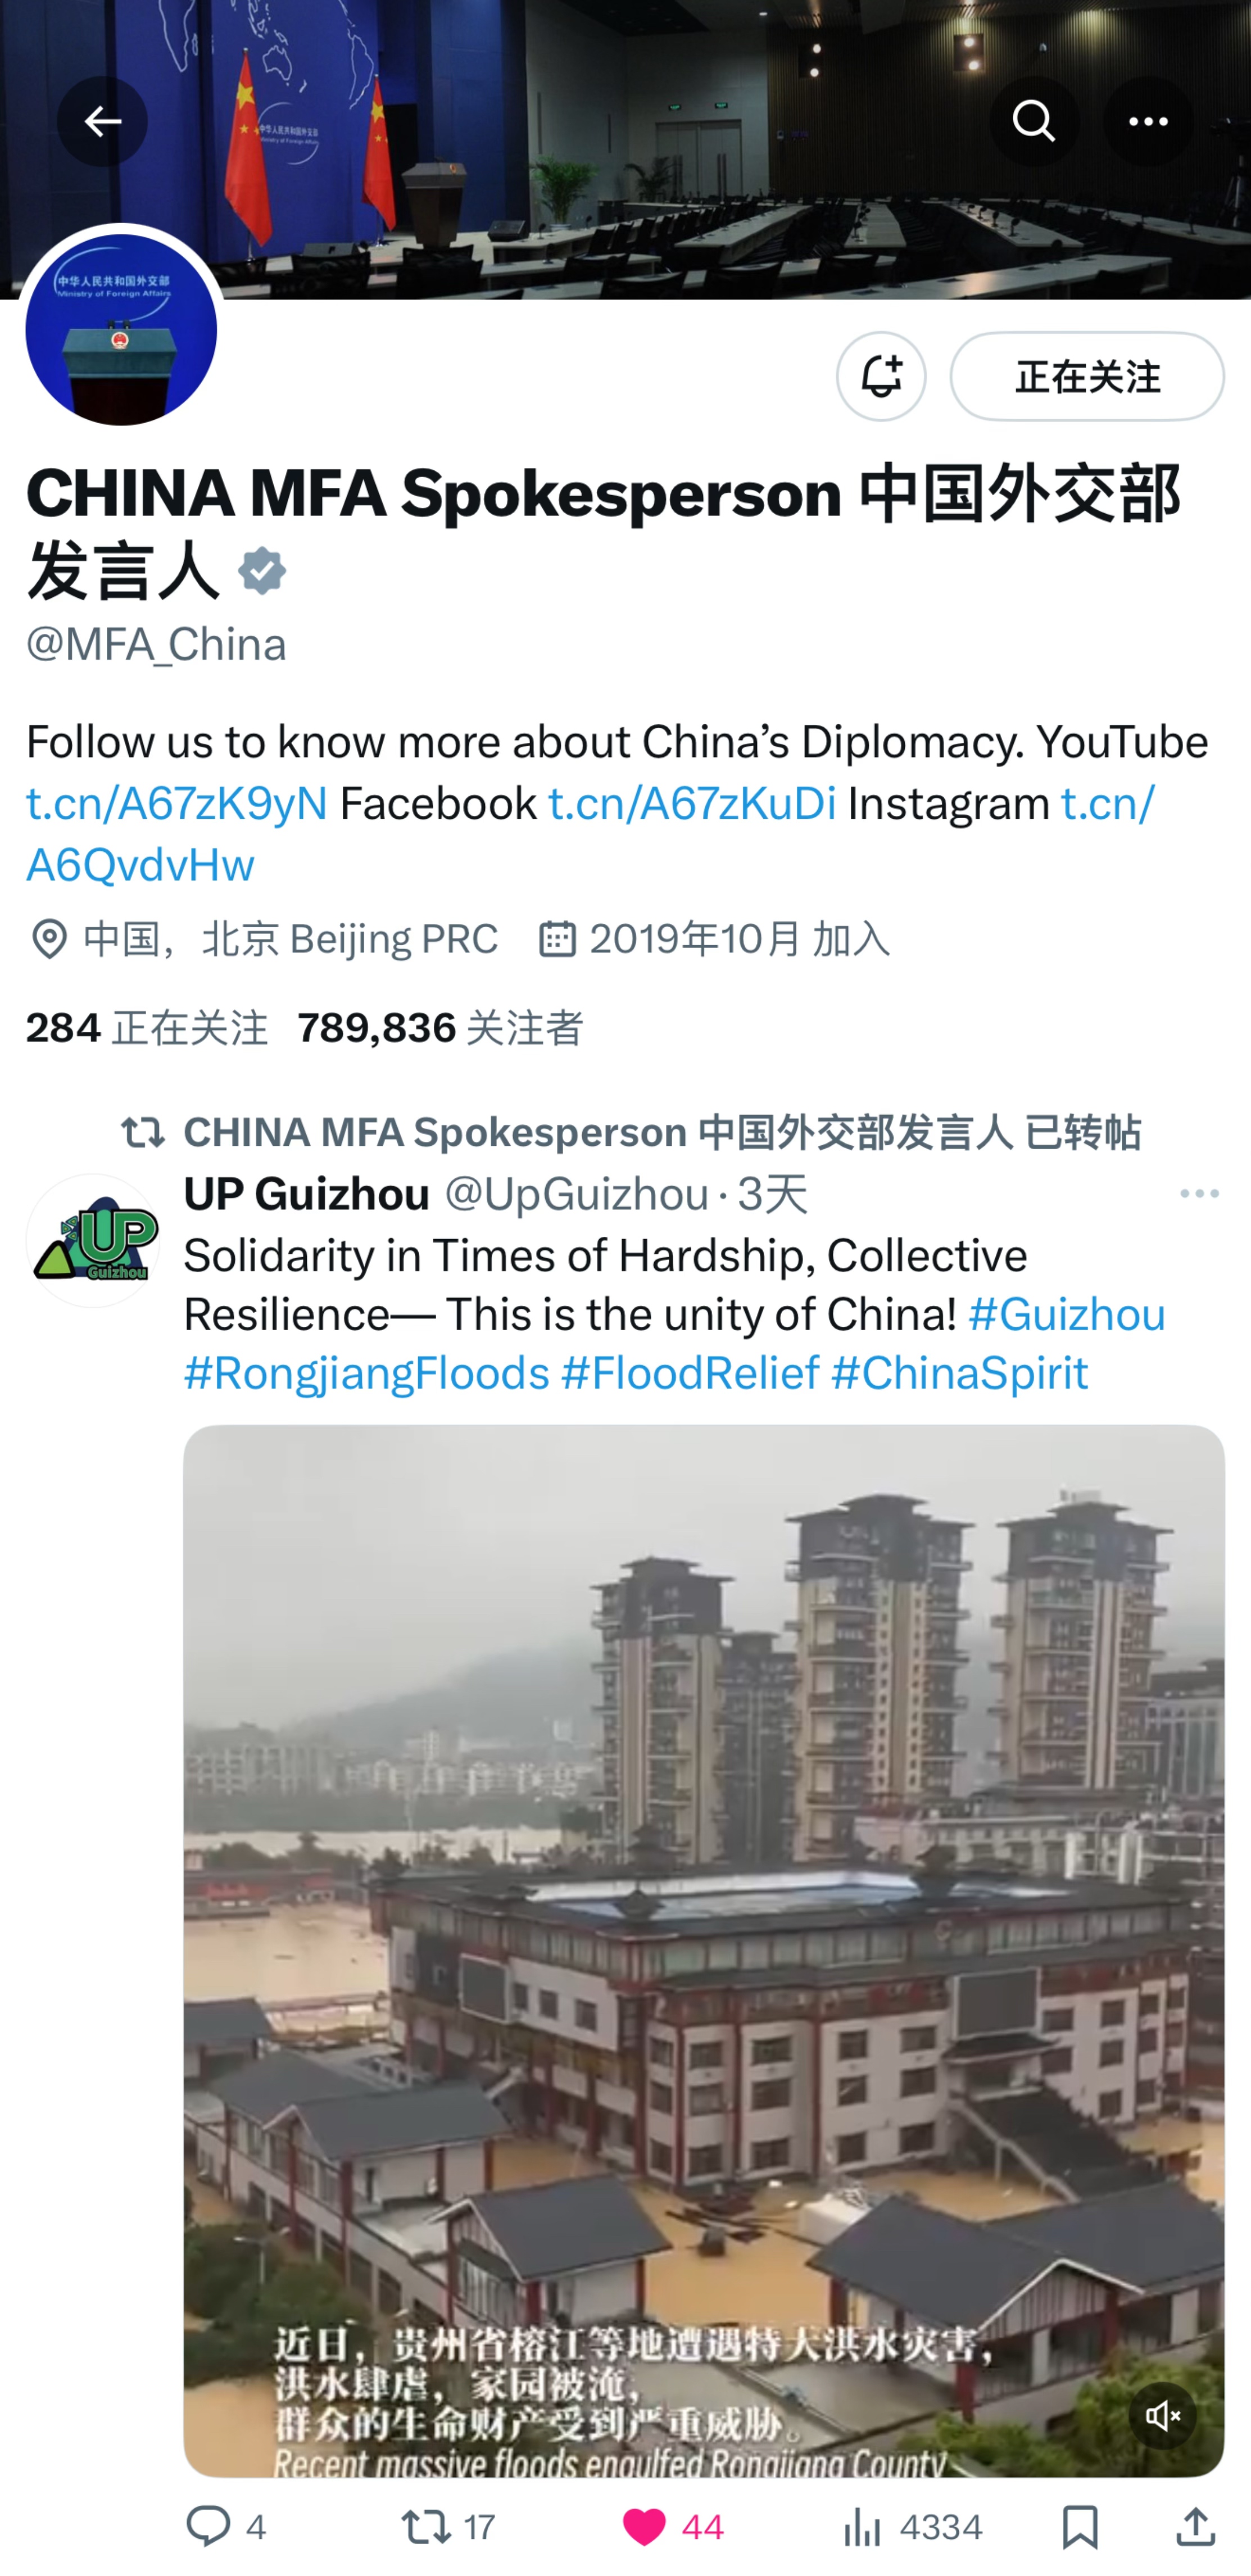1251x2576 pixels.
Task: View the 284 正在关注 following list
Action: coord(147,1027)
